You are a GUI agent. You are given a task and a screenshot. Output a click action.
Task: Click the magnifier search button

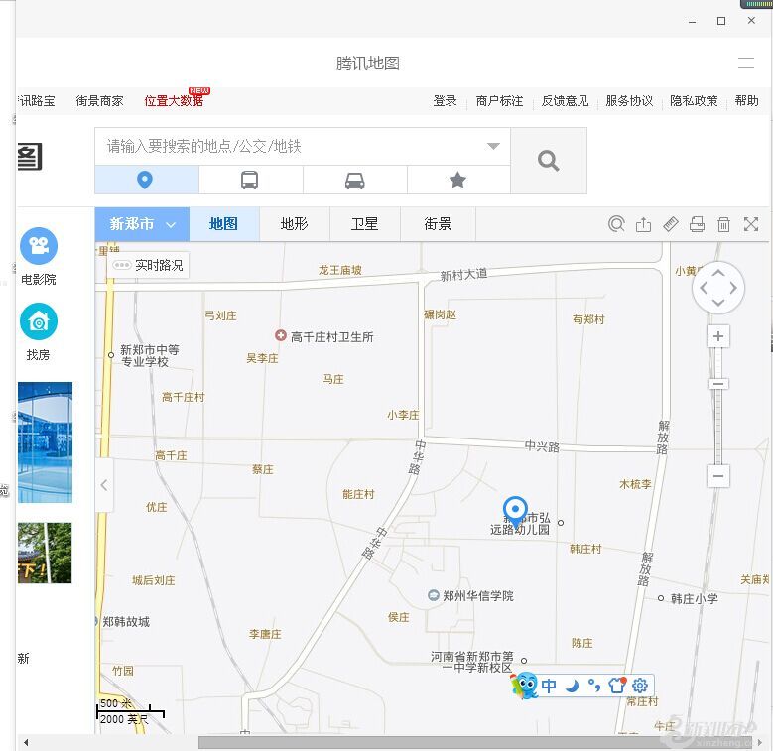[548, 161]
